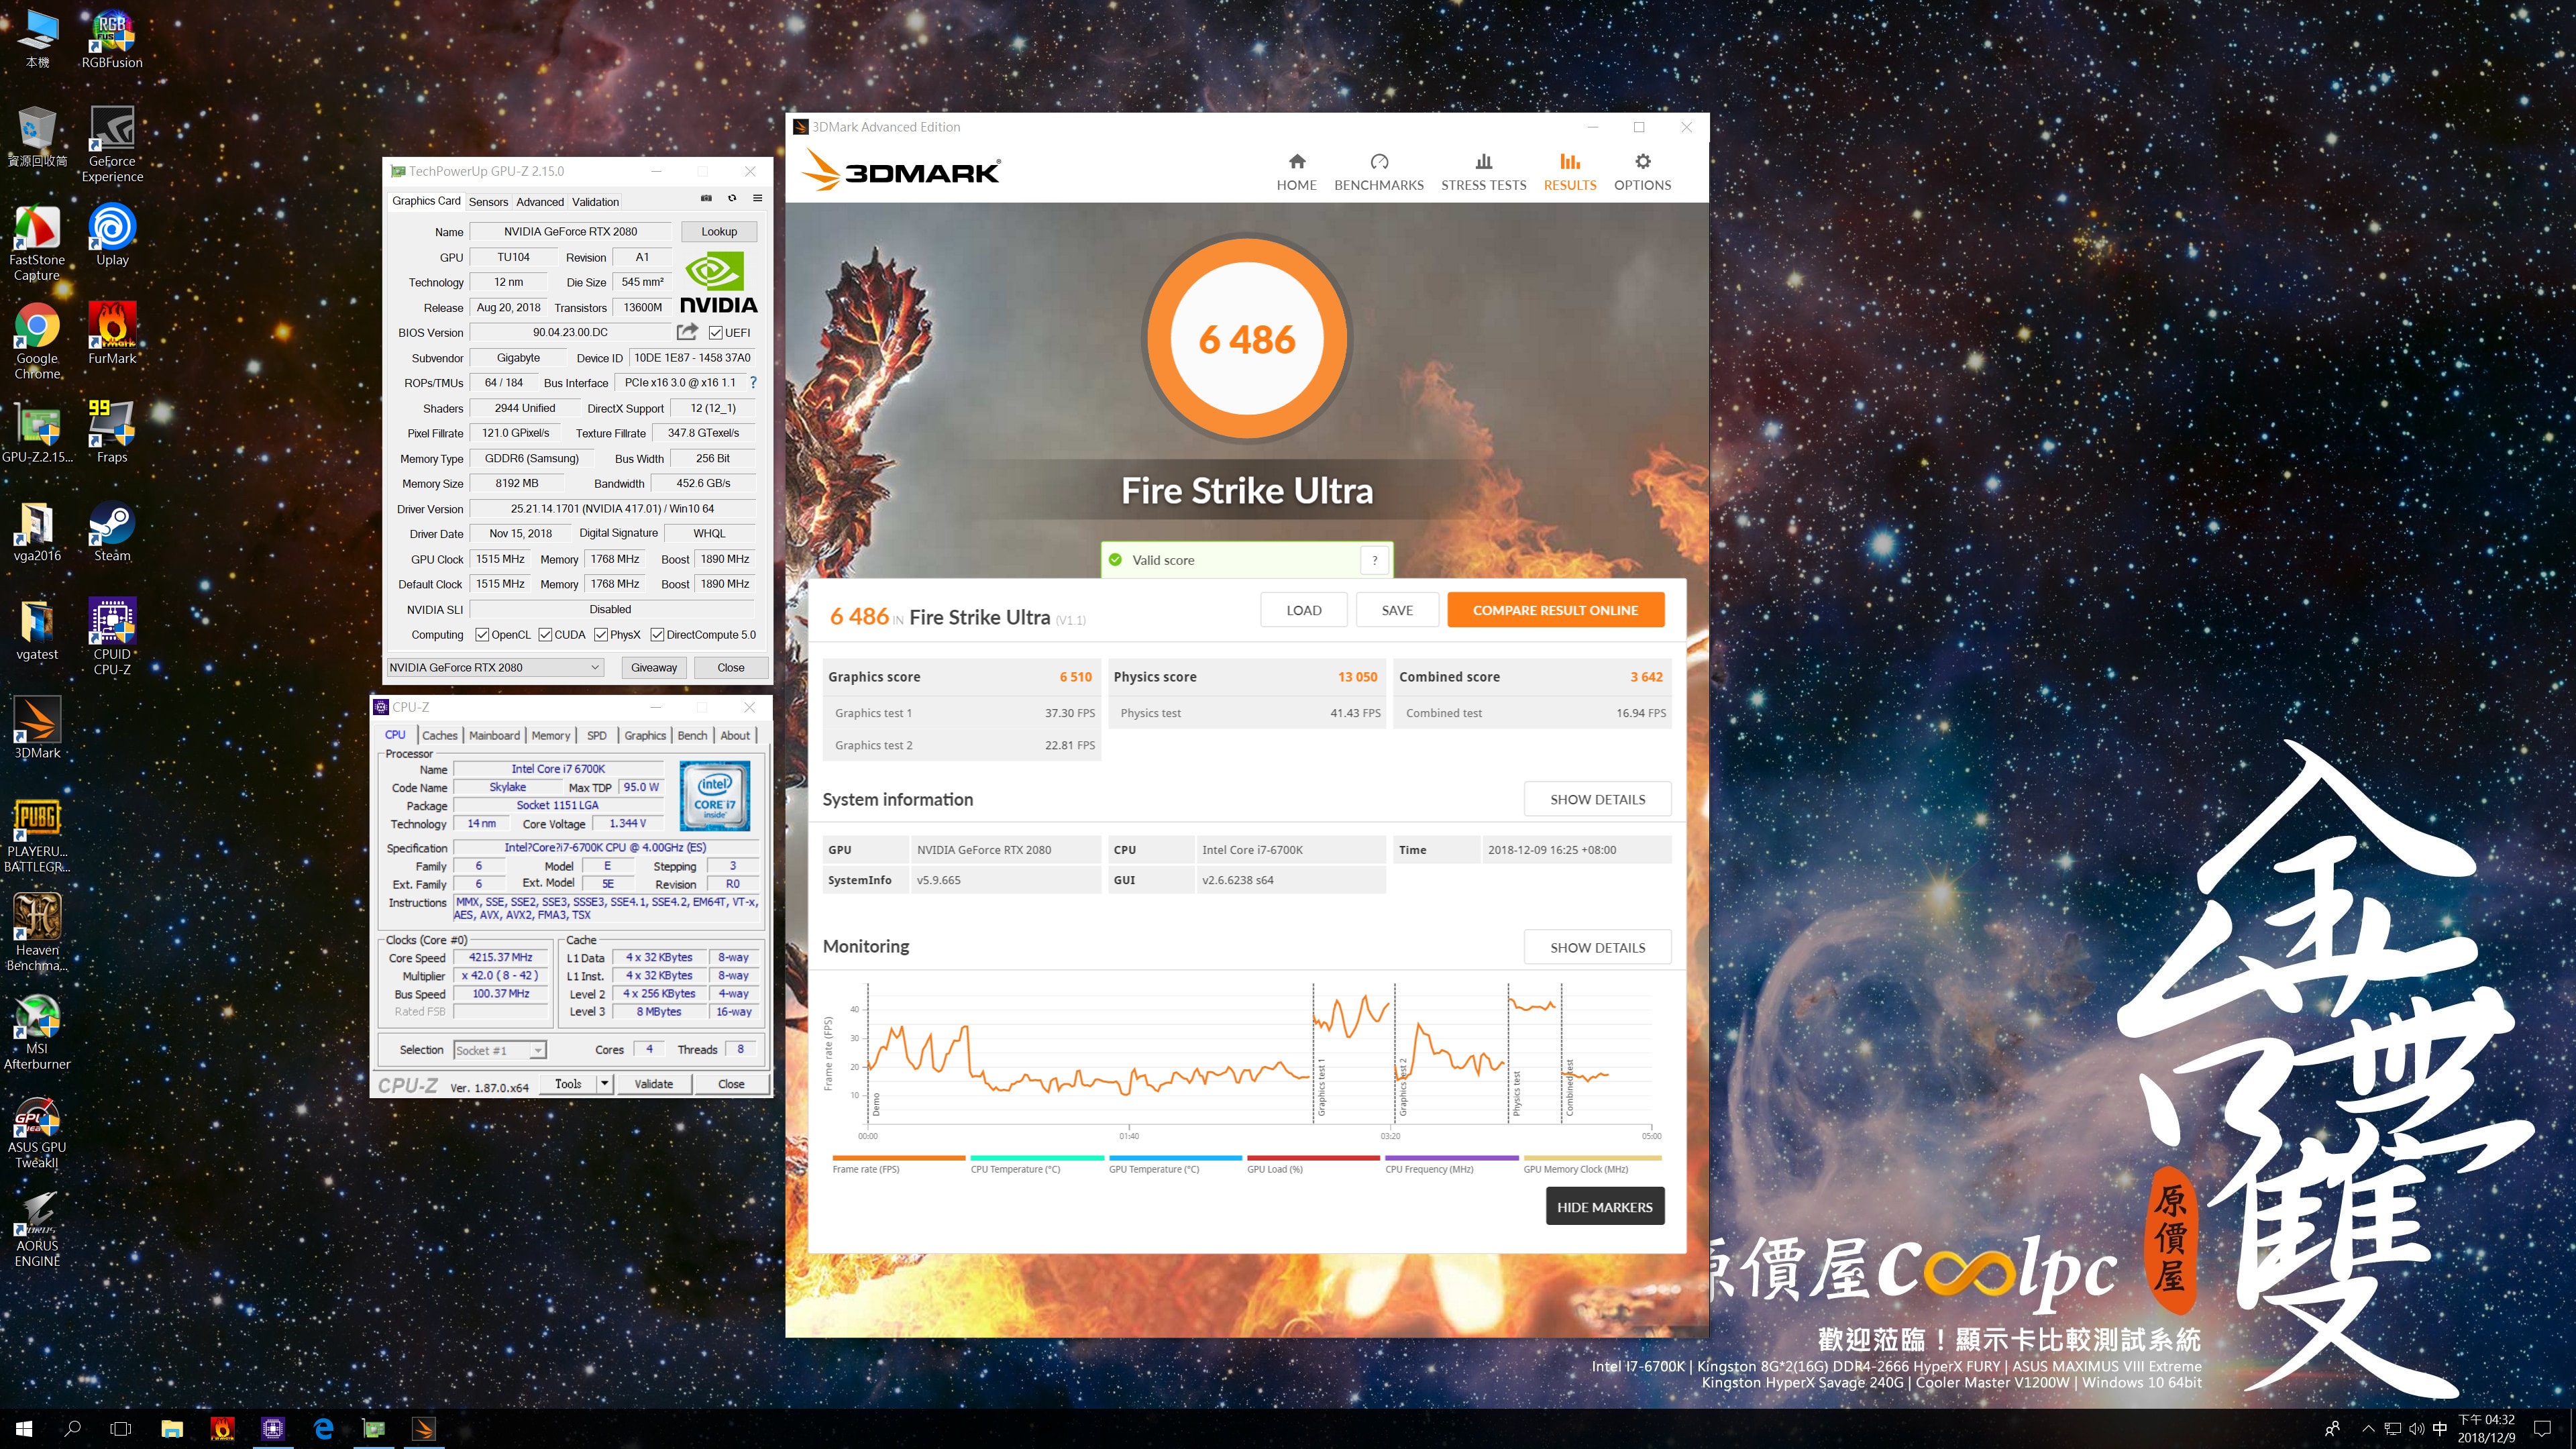Click the Valid score help question mark
The image size is (2576, 1449).
point(1375,560)
